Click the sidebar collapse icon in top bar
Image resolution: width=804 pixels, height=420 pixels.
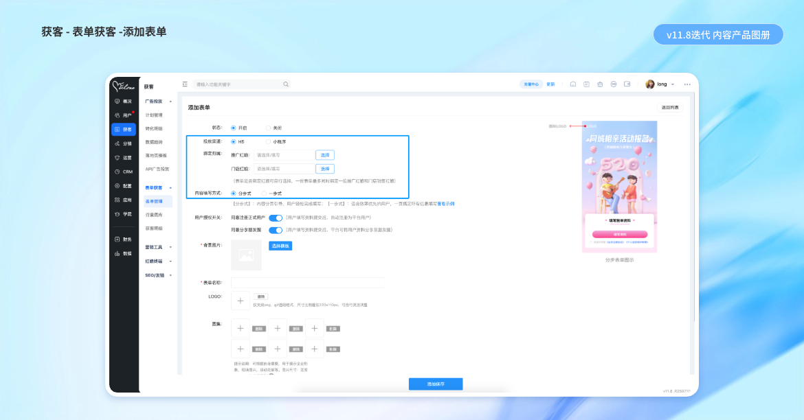(x=185, y=84)
